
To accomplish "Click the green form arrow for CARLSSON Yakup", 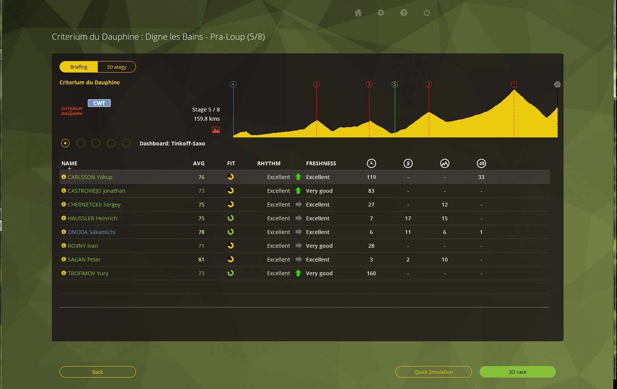I will (298, 177).
